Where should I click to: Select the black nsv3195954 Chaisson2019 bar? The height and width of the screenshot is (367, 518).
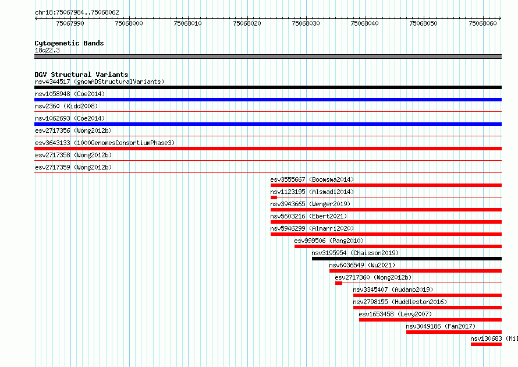click(x=407, y=259)
